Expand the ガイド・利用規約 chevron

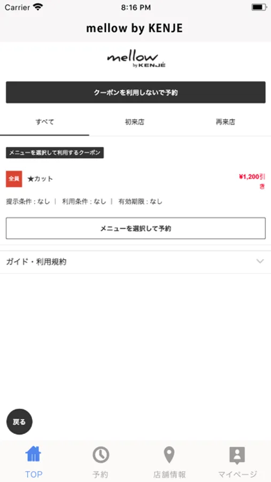click(x=260, y=261)
